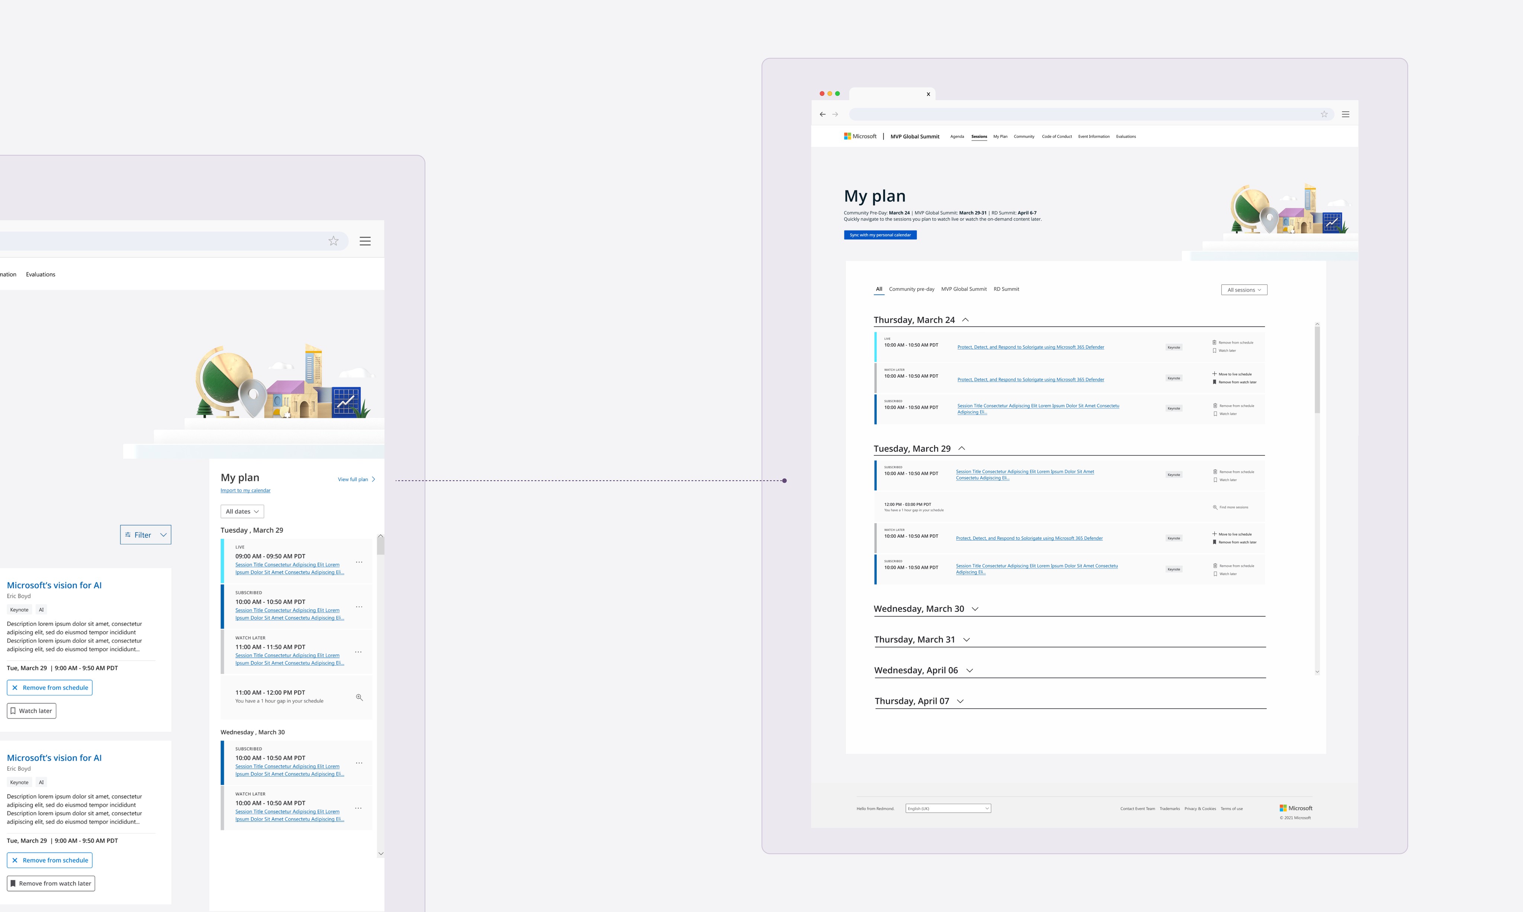Open the All dates dropdown

242,511
